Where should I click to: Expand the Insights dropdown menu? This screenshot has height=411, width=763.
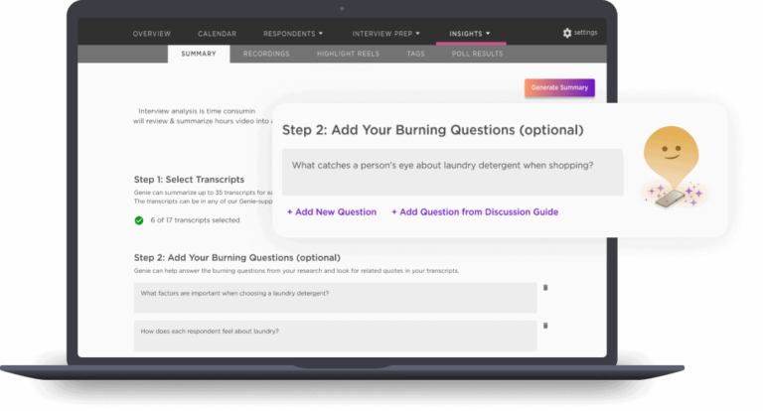click(x=470, y=34)
